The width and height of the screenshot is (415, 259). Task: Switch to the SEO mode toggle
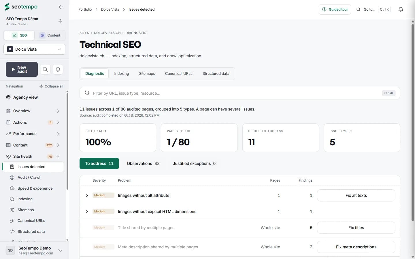tap(19, 35)
